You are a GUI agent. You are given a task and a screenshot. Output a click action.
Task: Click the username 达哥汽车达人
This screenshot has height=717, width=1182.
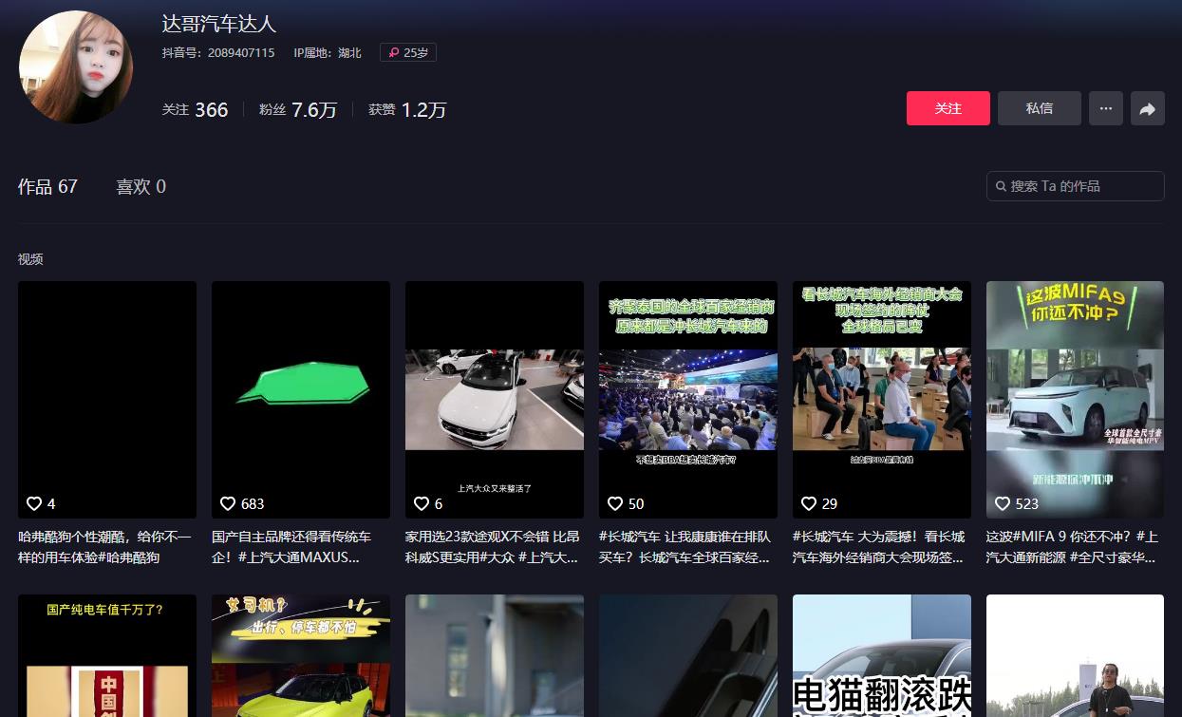[219, 24]
